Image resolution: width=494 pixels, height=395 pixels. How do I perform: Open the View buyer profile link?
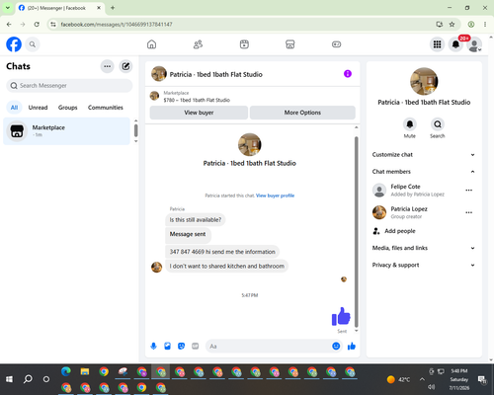pyautogui.click(x=275, y=196)
